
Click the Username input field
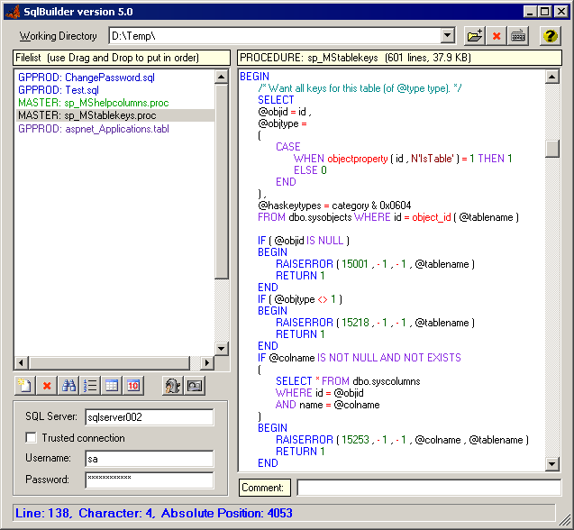(x=149, y=459)
